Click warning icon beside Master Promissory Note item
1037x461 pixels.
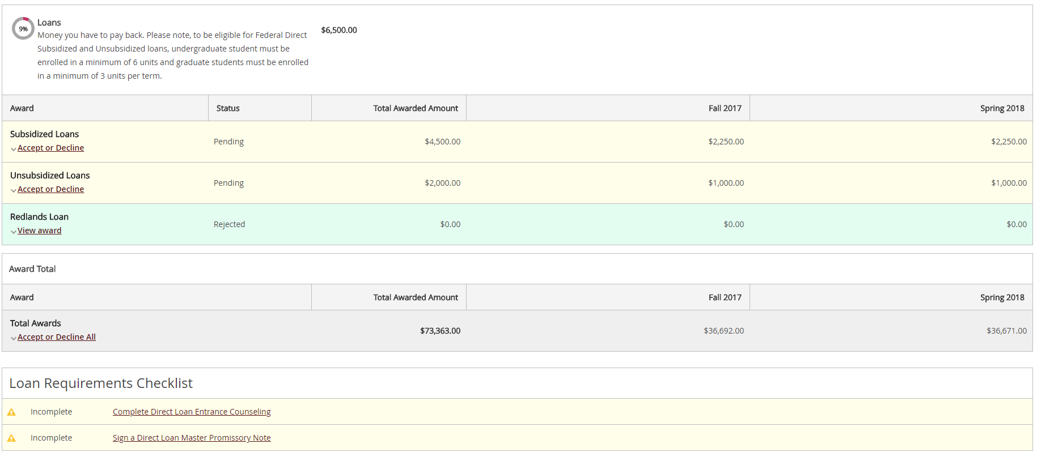click(x=11, y=438)
